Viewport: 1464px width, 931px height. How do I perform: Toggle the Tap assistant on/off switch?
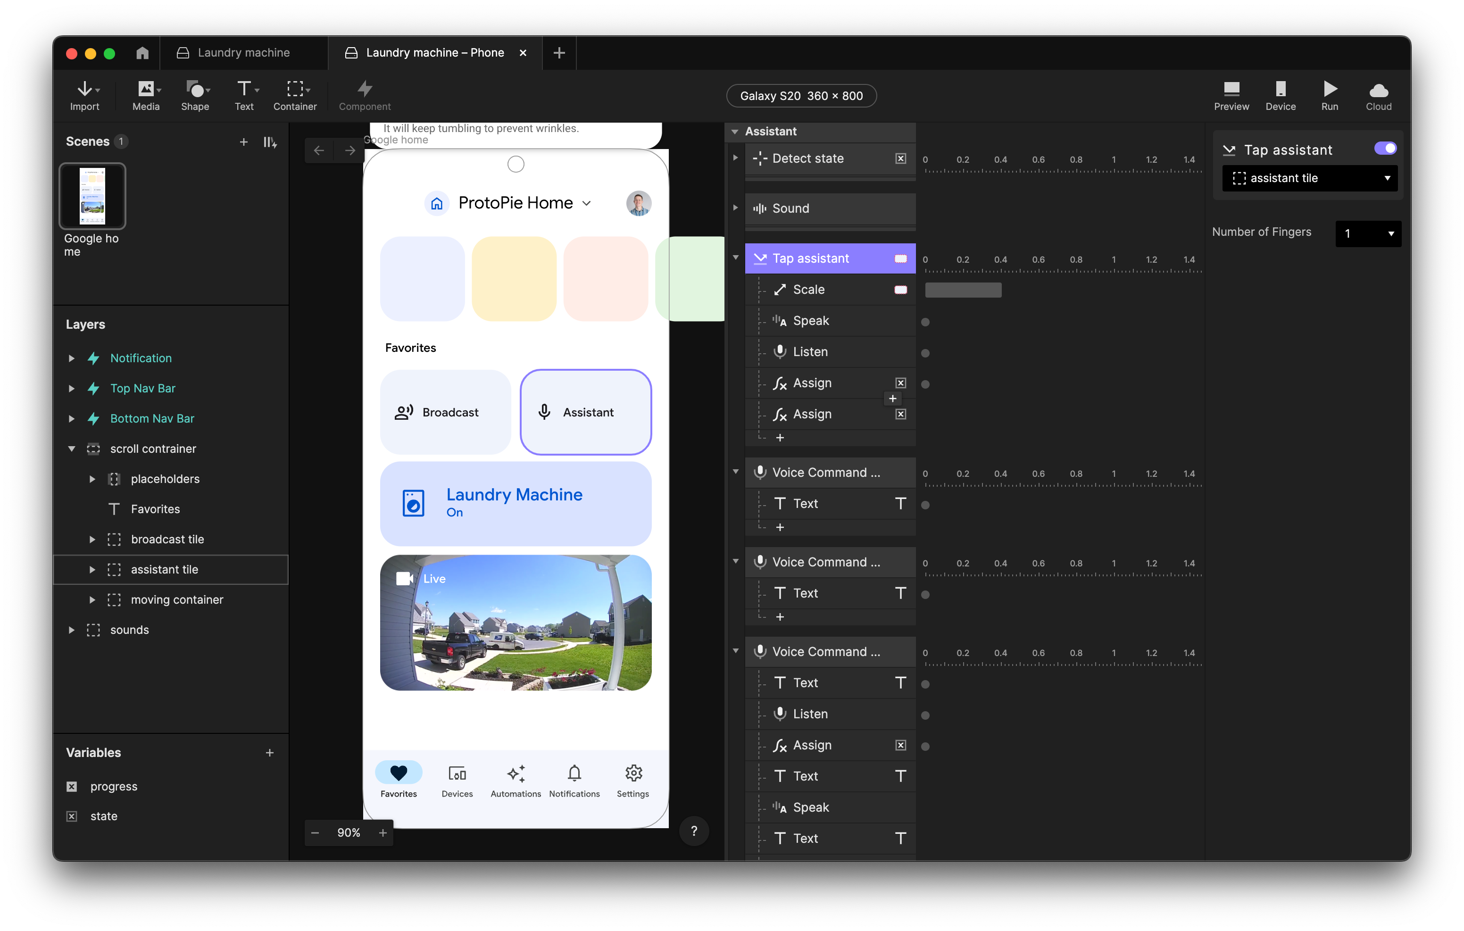(1385, 150)
